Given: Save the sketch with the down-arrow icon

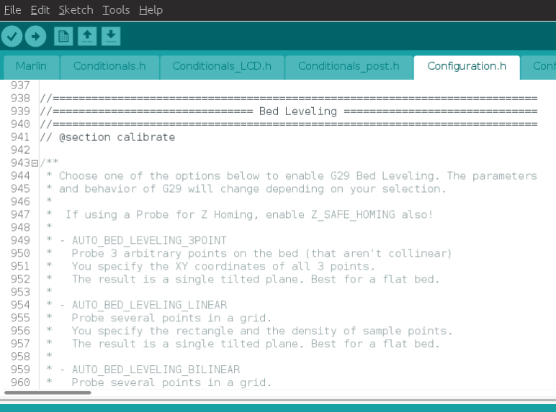Looking at the screenshot, I should pos(110,36).
